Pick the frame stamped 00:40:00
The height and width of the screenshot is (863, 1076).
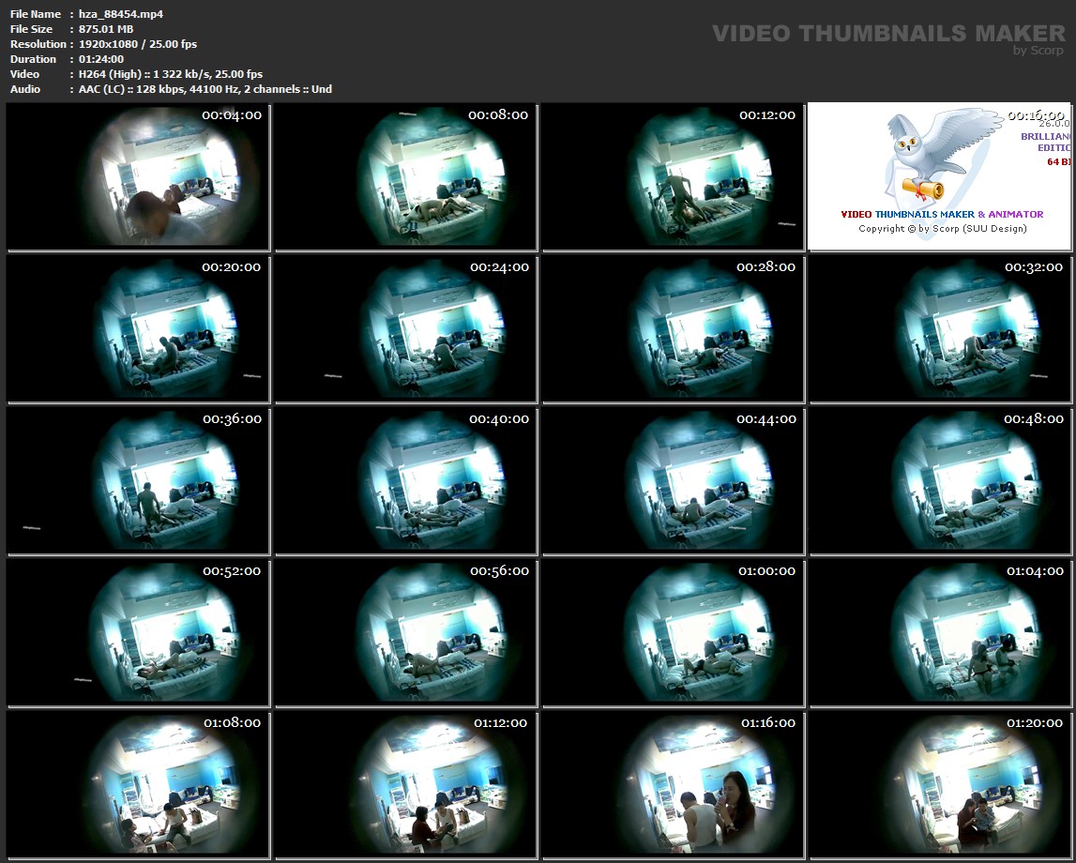[405, 480]
